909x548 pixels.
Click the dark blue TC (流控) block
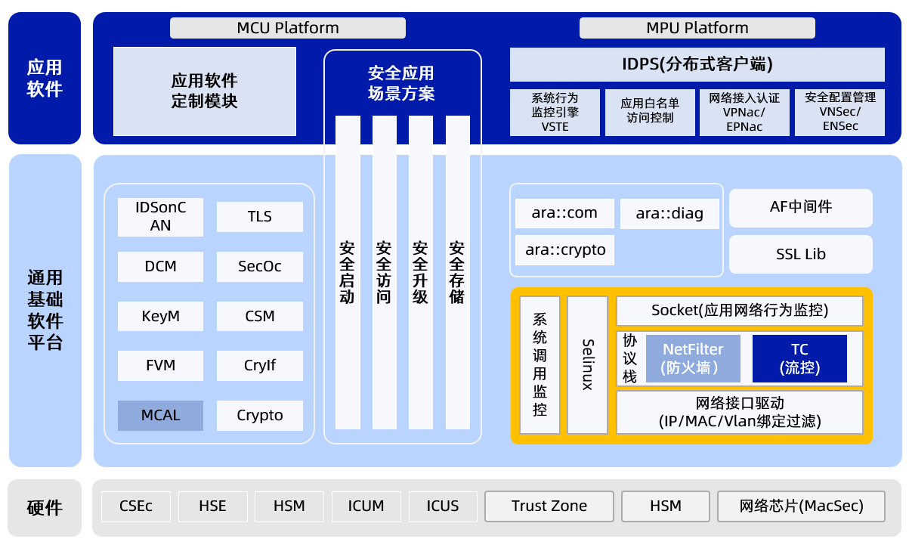click(799, 358)
